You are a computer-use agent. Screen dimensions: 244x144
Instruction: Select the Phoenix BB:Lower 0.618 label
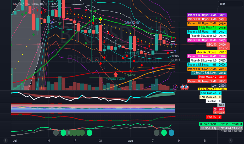(x=207, y=56)
